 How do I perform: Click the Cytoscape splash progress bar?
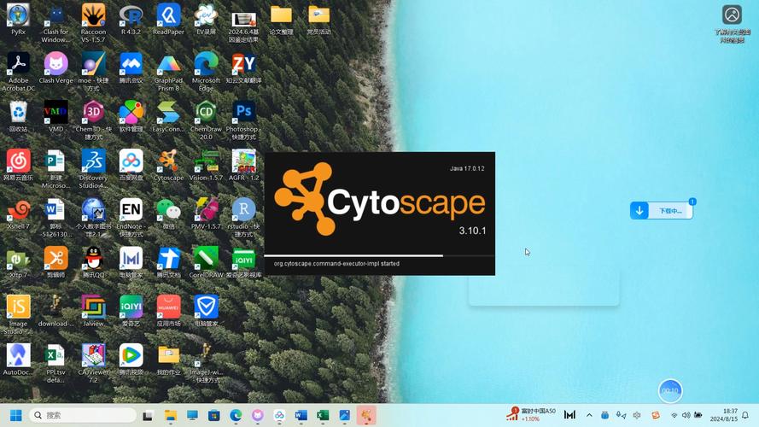(x=379, y=255)
